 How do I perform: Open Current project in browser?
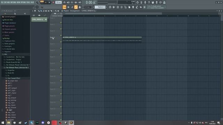tap(10, 17)
